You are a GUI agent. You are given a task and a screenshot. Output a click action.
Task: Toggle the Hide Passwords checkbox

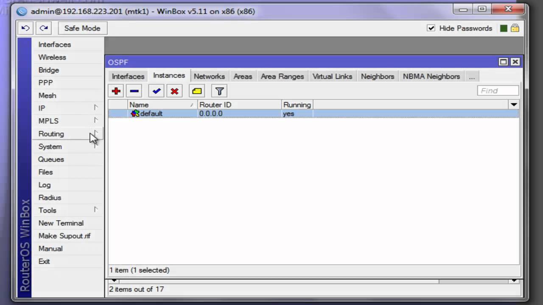(431, 28)
